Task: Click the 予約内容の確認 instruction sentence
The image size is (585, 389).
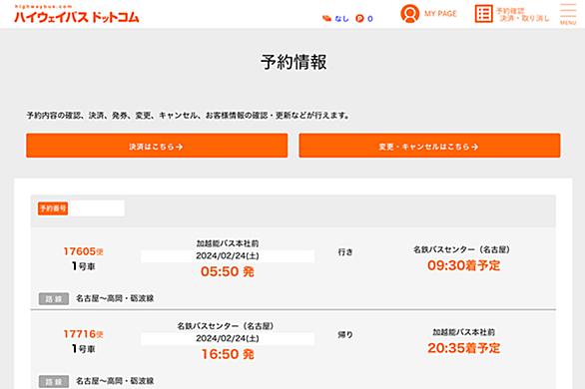Action: pos(189,116)
